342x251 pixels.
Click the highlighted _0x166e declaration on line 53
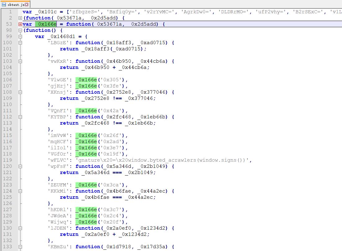46,24
